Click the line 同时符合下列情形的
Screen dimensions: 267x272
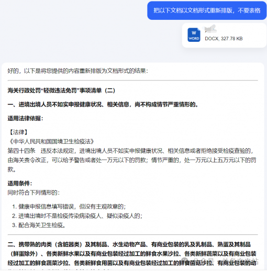pos(34,192)
